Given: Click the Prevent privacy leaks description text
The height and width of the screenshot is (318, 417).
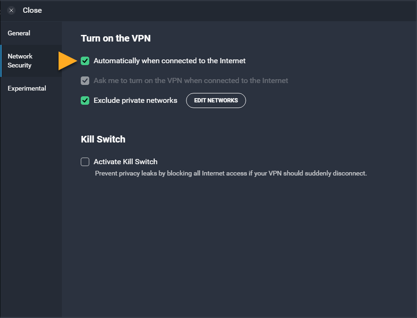Looking at the screenshot, I should (231, 174).
